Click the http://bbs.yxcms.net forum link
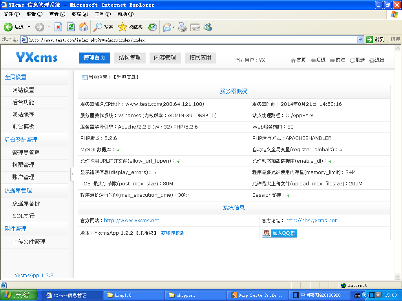Image resolution: width=402 pixels, height=301 pixels. [311, 220]
